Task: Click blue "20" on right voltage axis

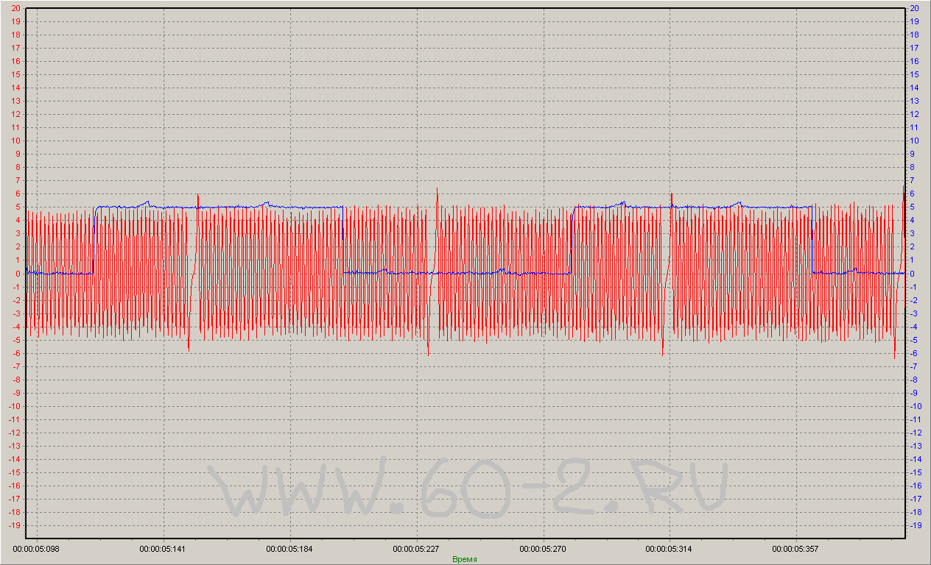Action: 915,8
